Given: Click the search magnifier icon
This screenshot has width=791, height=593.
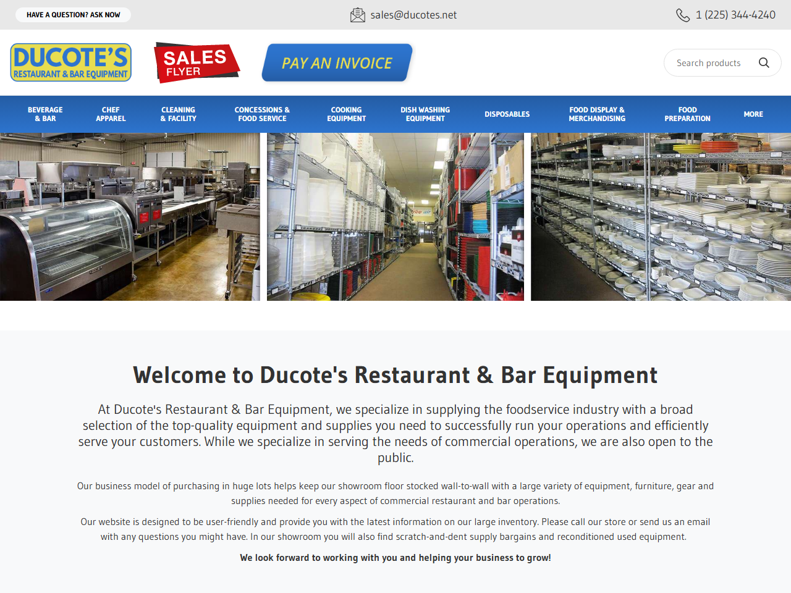Looking at the screenshot, I should click(x=764, y=63).
